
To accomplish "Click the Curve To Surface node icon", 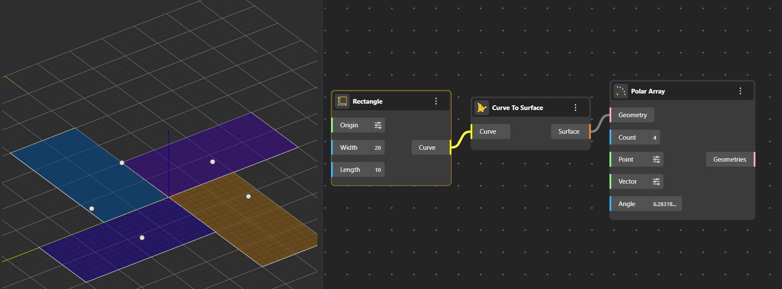I will (x=482, y=108).
